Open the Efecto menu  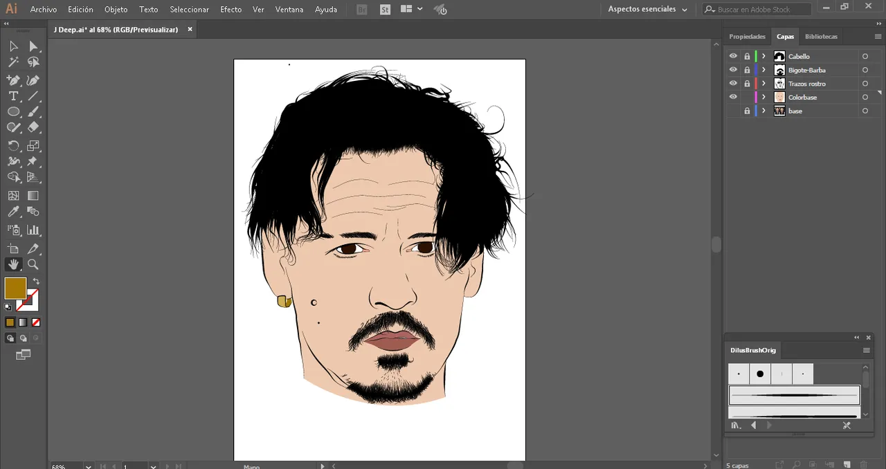tap(231, 10)
